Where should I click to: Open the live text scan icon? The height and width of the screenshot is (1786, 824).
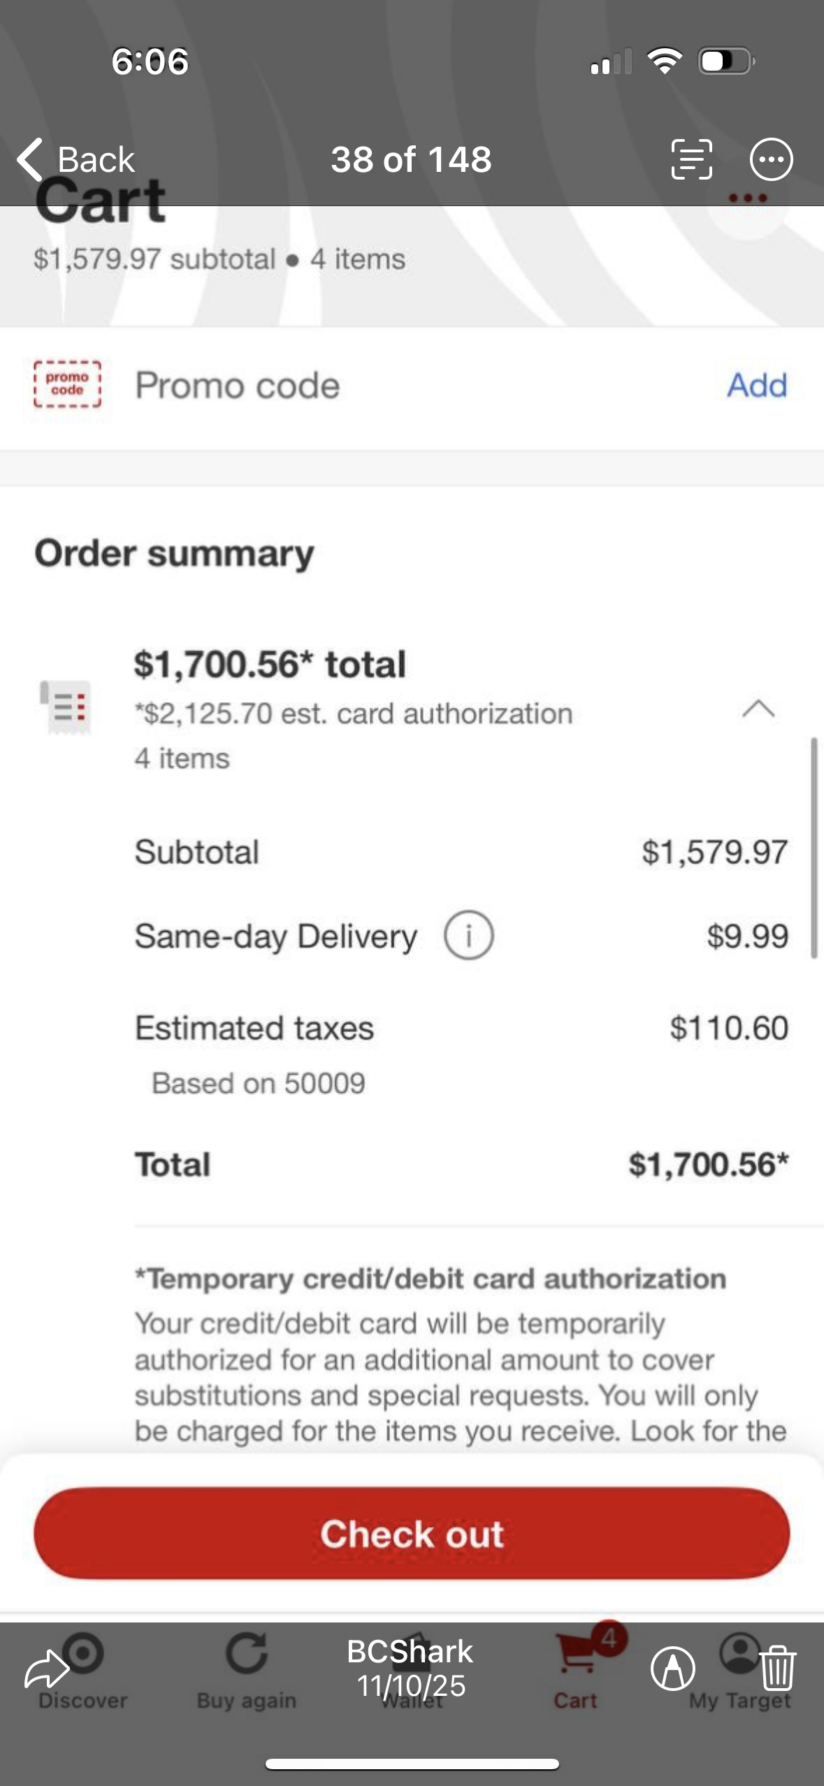(x=691, y=159)
